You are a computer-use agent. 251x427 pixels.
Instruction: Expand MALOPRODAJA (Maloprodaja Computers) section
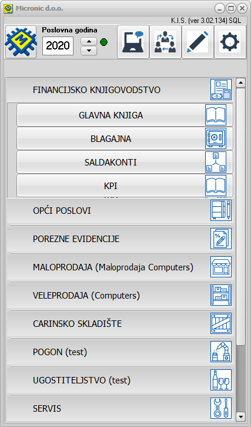pyautogui.click(x=120, y=267)
